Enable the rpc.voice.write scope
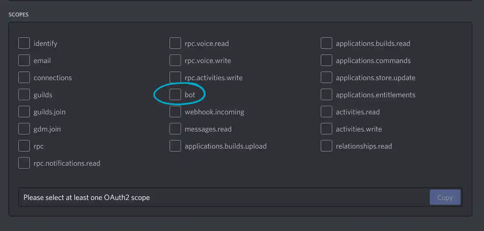Screen dimensions: 484x231 (x=175, y=60)
